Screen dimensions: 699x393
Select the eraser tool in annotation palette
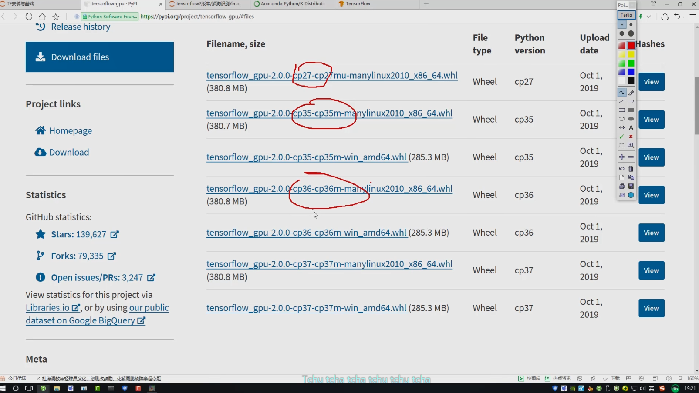[631, 93]
